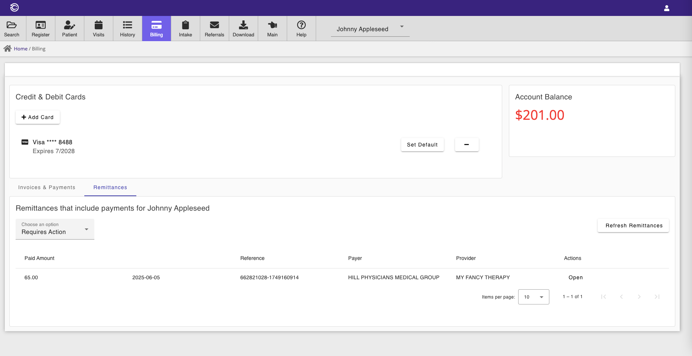Viewport: 692px width, 356px height.
Task: Go to Visits calendar icon
Action: [98, 25]
